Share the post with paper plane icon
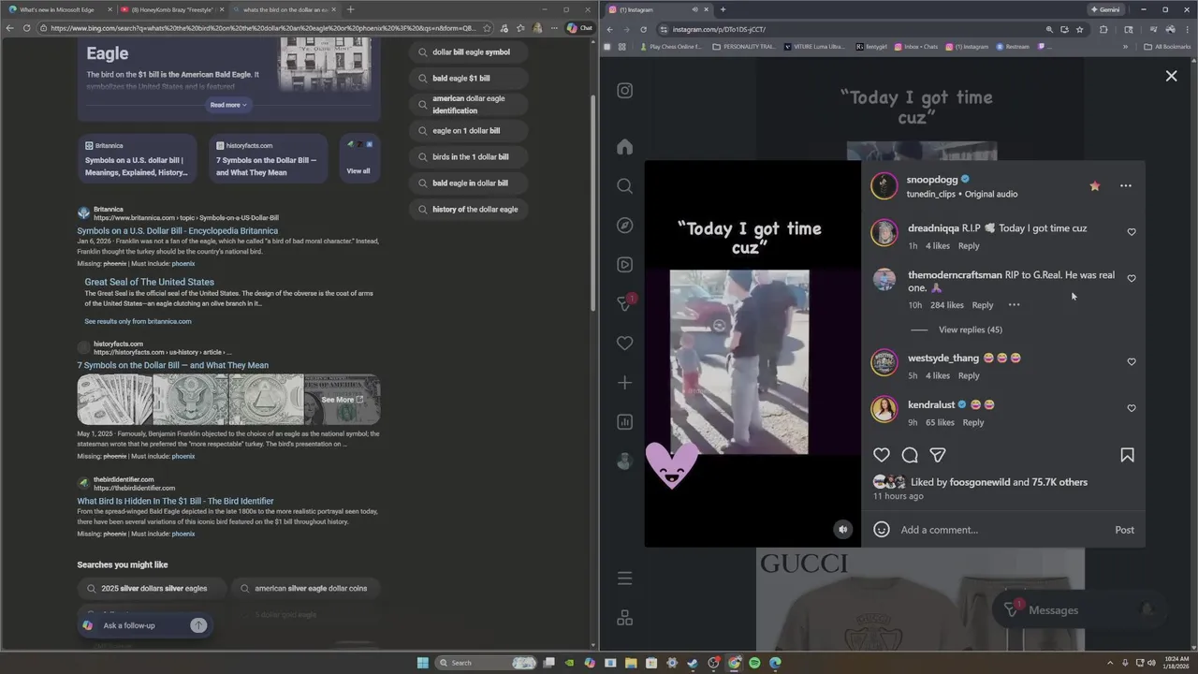Screen dimensions: 1198x674 pos(938,455)
